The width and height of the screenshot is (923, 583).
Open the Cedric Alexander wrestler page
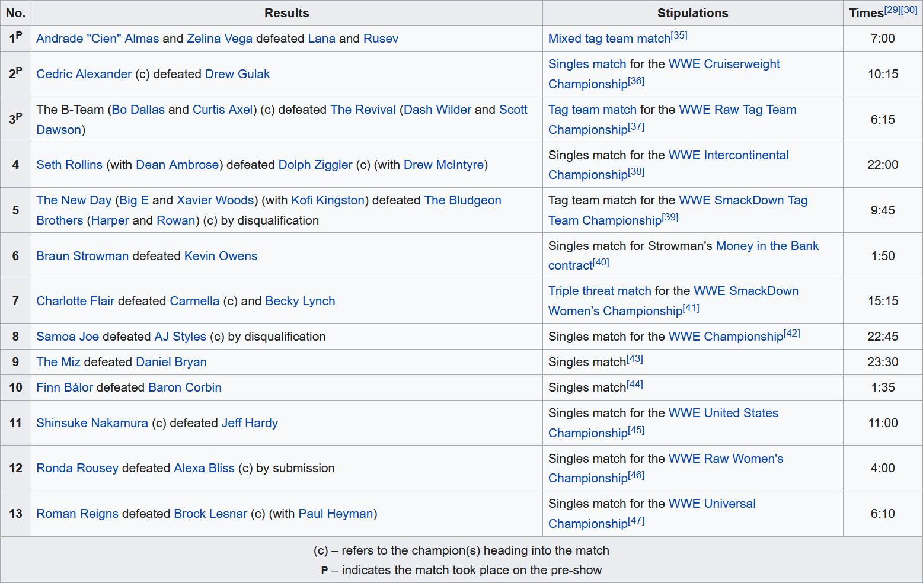[x=84, y=74]
